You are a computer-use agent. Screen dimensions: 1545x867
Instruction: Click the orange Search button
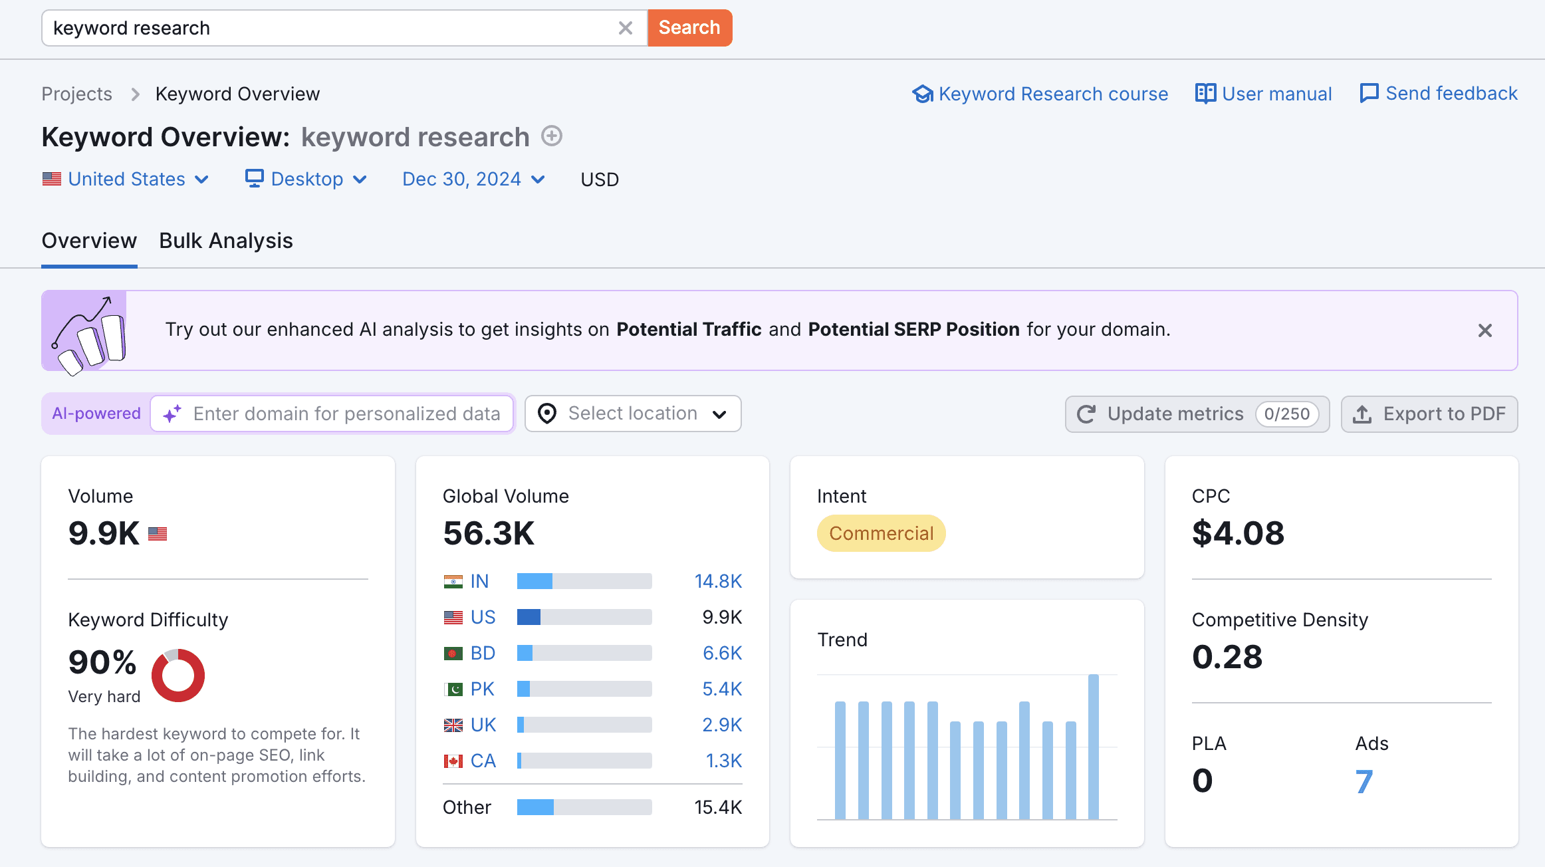pos(689,27)
